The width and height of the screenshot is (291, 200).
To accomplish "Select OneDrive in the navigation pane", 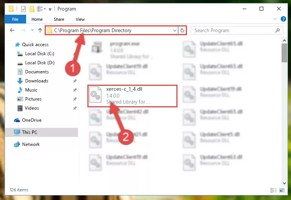I will pyautogui.click(x=32, y=120).
